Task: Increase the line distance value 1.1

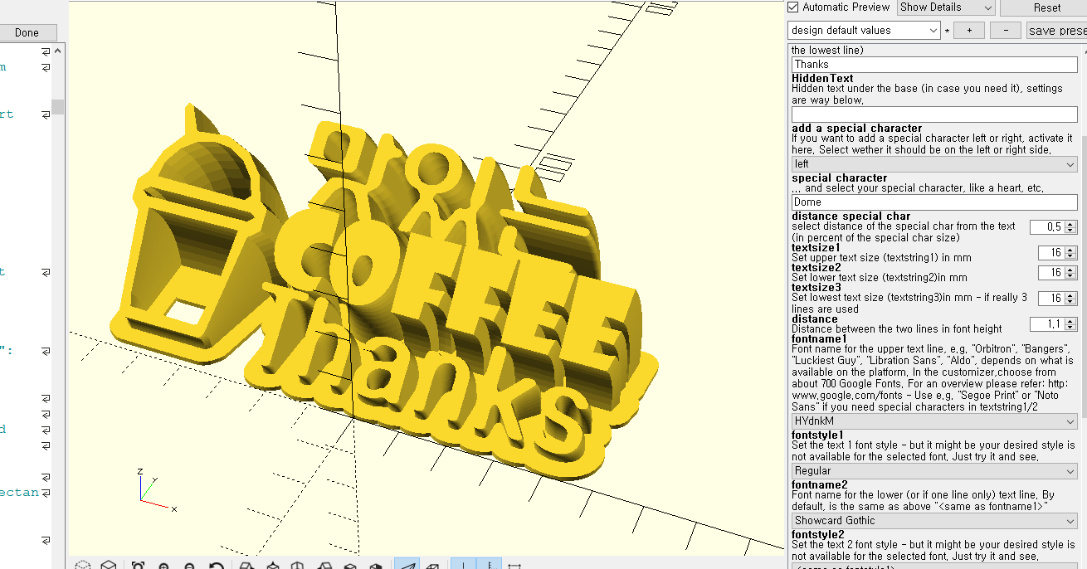Action: point(1071,320)
